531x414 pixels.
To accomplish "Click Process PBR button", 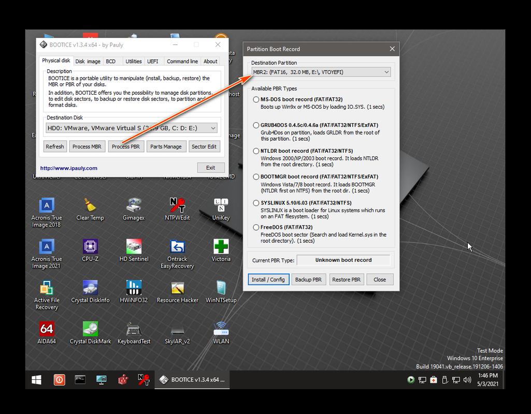I will pyautogui.click(x=126, y=146).
